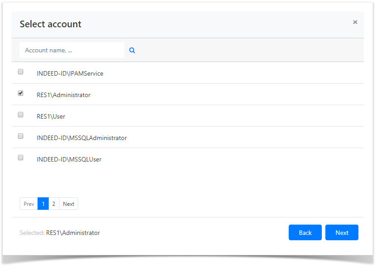Screen dimensions: 379x268
Task: Open the INDEED-ID\MSSQLAdministrator account entry
Action: (82, 138)
